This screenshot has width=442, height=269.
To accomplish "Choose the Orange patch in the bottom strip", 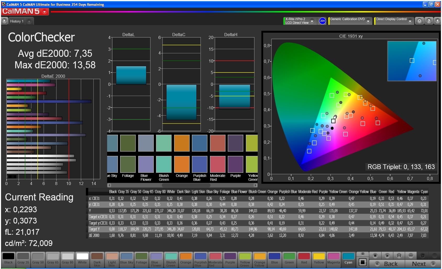I will 186,260.
